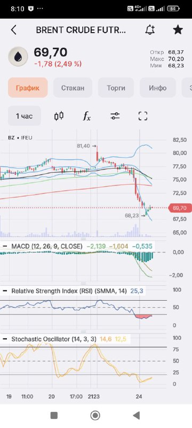Switch to the Торги tab
Viewport: 192px width, 428px height.
point(116,88)
